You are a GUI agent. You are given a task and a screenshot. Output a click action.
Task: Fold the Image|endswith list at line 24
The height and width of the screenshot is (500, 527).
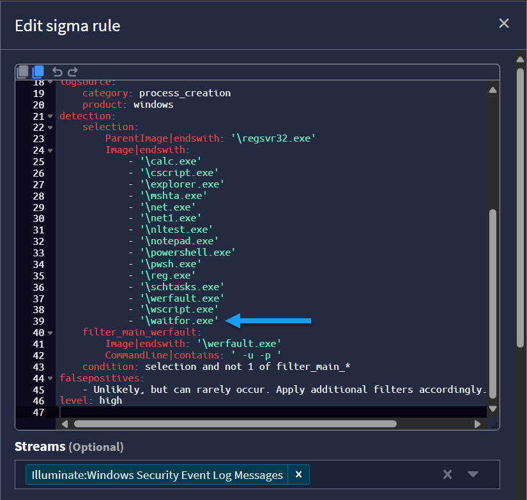pos(50,151)
